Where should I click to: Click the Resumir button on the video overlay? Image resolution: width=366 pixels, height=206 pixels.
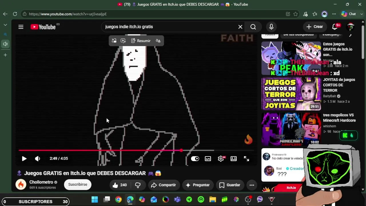point(141,41)
